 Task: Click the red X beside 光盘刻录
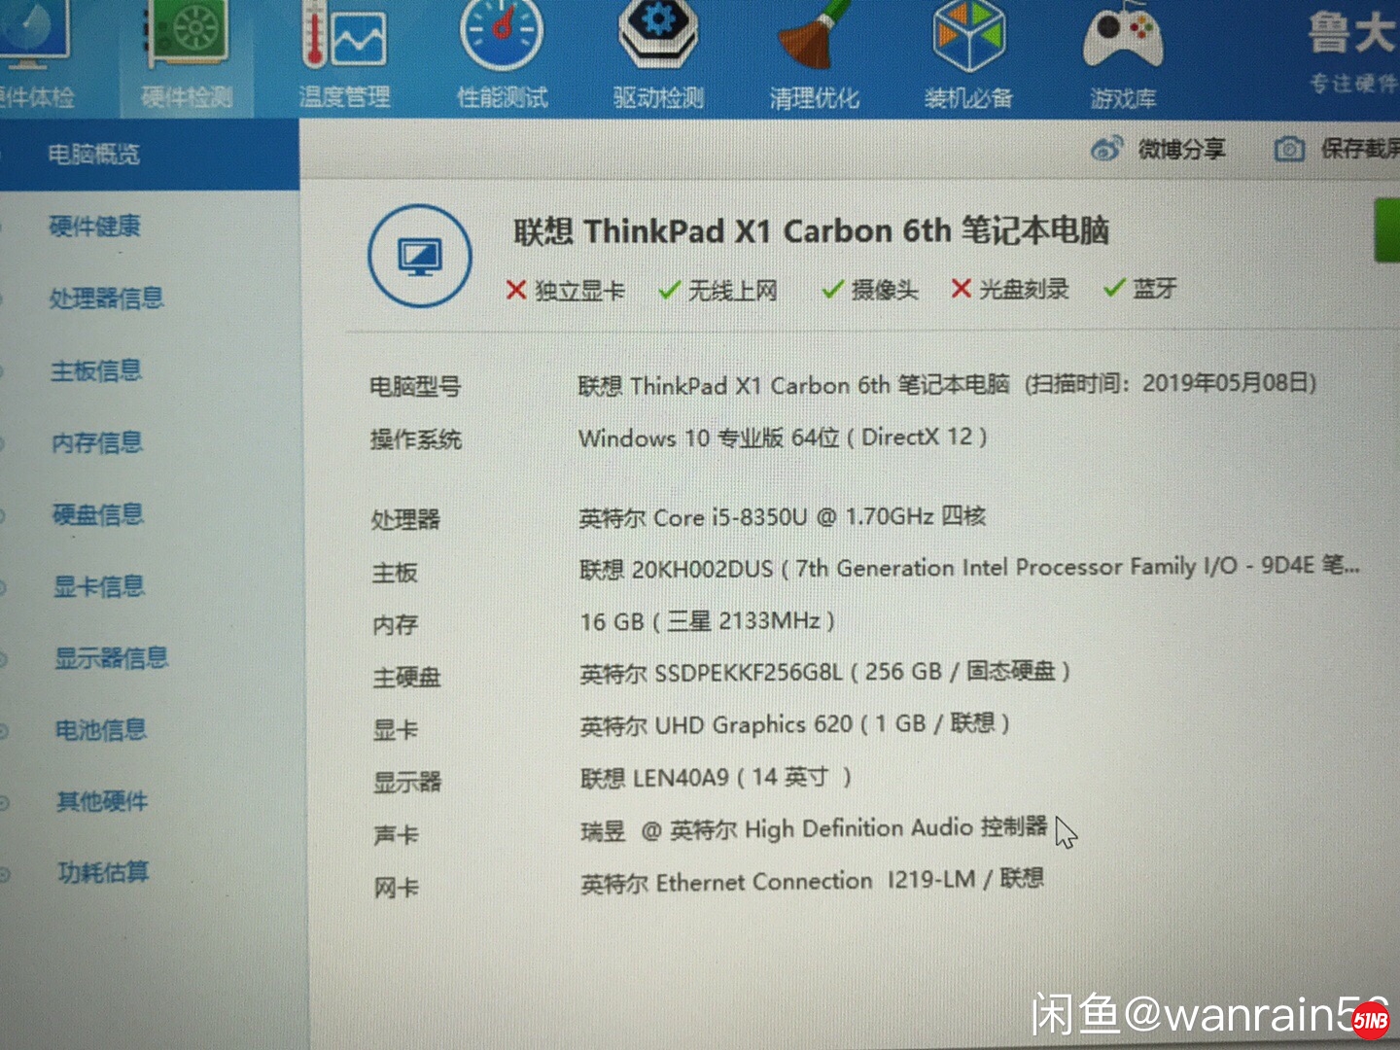962,288
